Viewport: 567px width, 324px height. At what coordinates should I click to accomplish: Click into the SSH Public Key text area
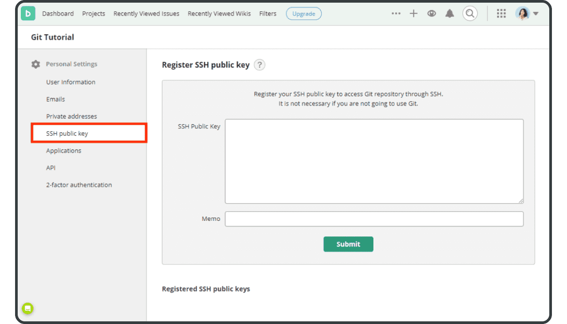point(374,161)
